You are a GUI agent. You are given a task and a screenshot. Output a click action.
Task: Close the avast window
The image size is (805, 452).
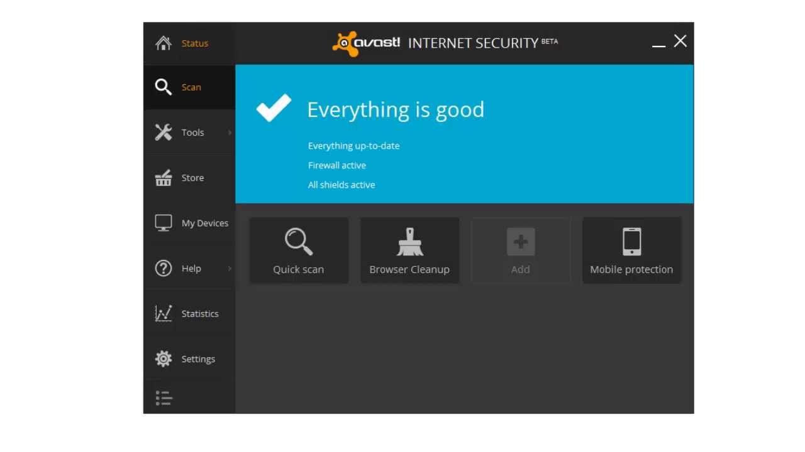(x=680, y=41)
